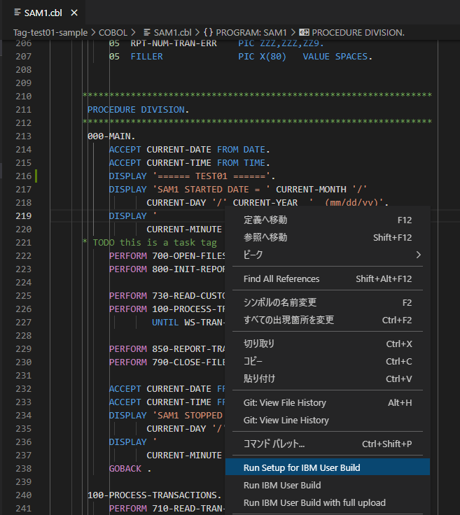Viewport: 460px width, 515px height.
Task: Click CURRENT-YEAR on line 218
Action: tap(265, 203)
